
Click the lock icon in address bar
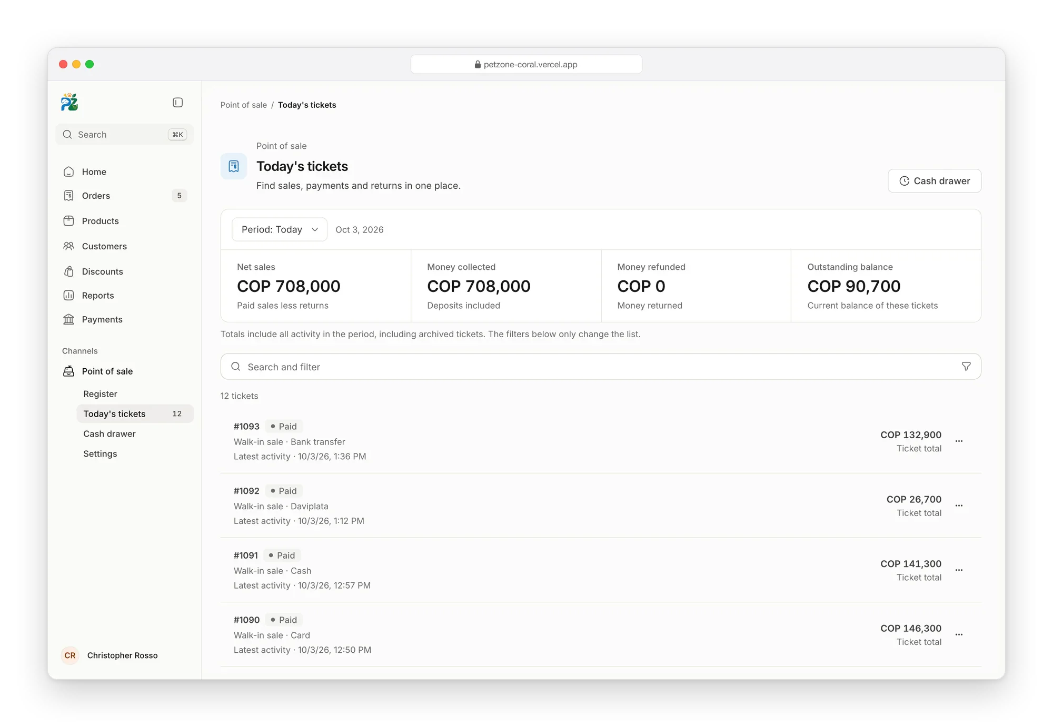coord(478,64)
